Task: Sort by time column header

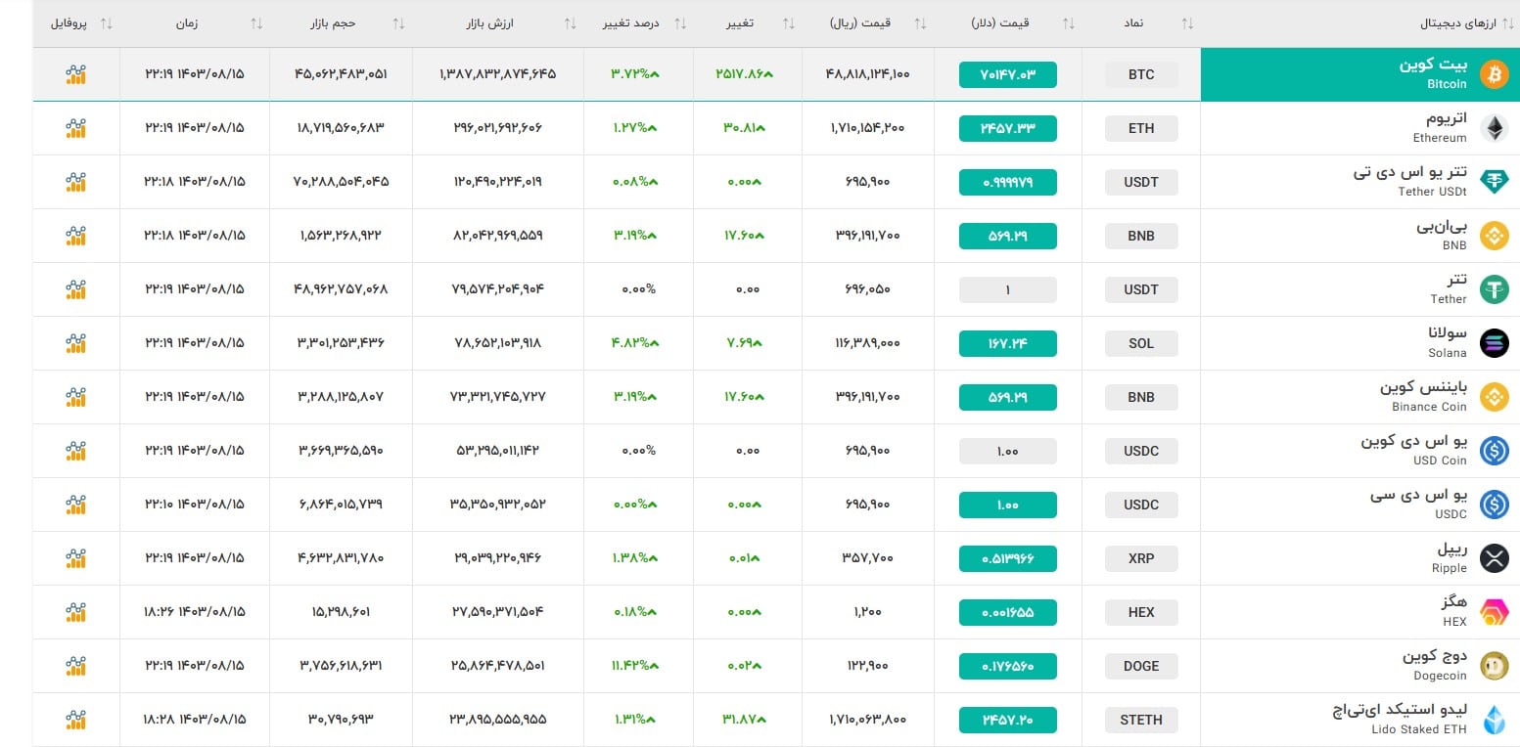Action: tap(186, 23)
